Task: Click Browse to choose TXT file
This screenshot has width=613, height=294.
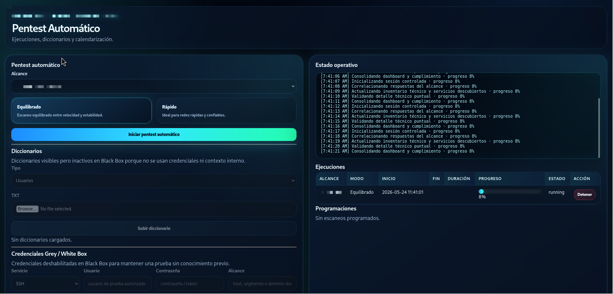Action: click(x=27, y=209)
